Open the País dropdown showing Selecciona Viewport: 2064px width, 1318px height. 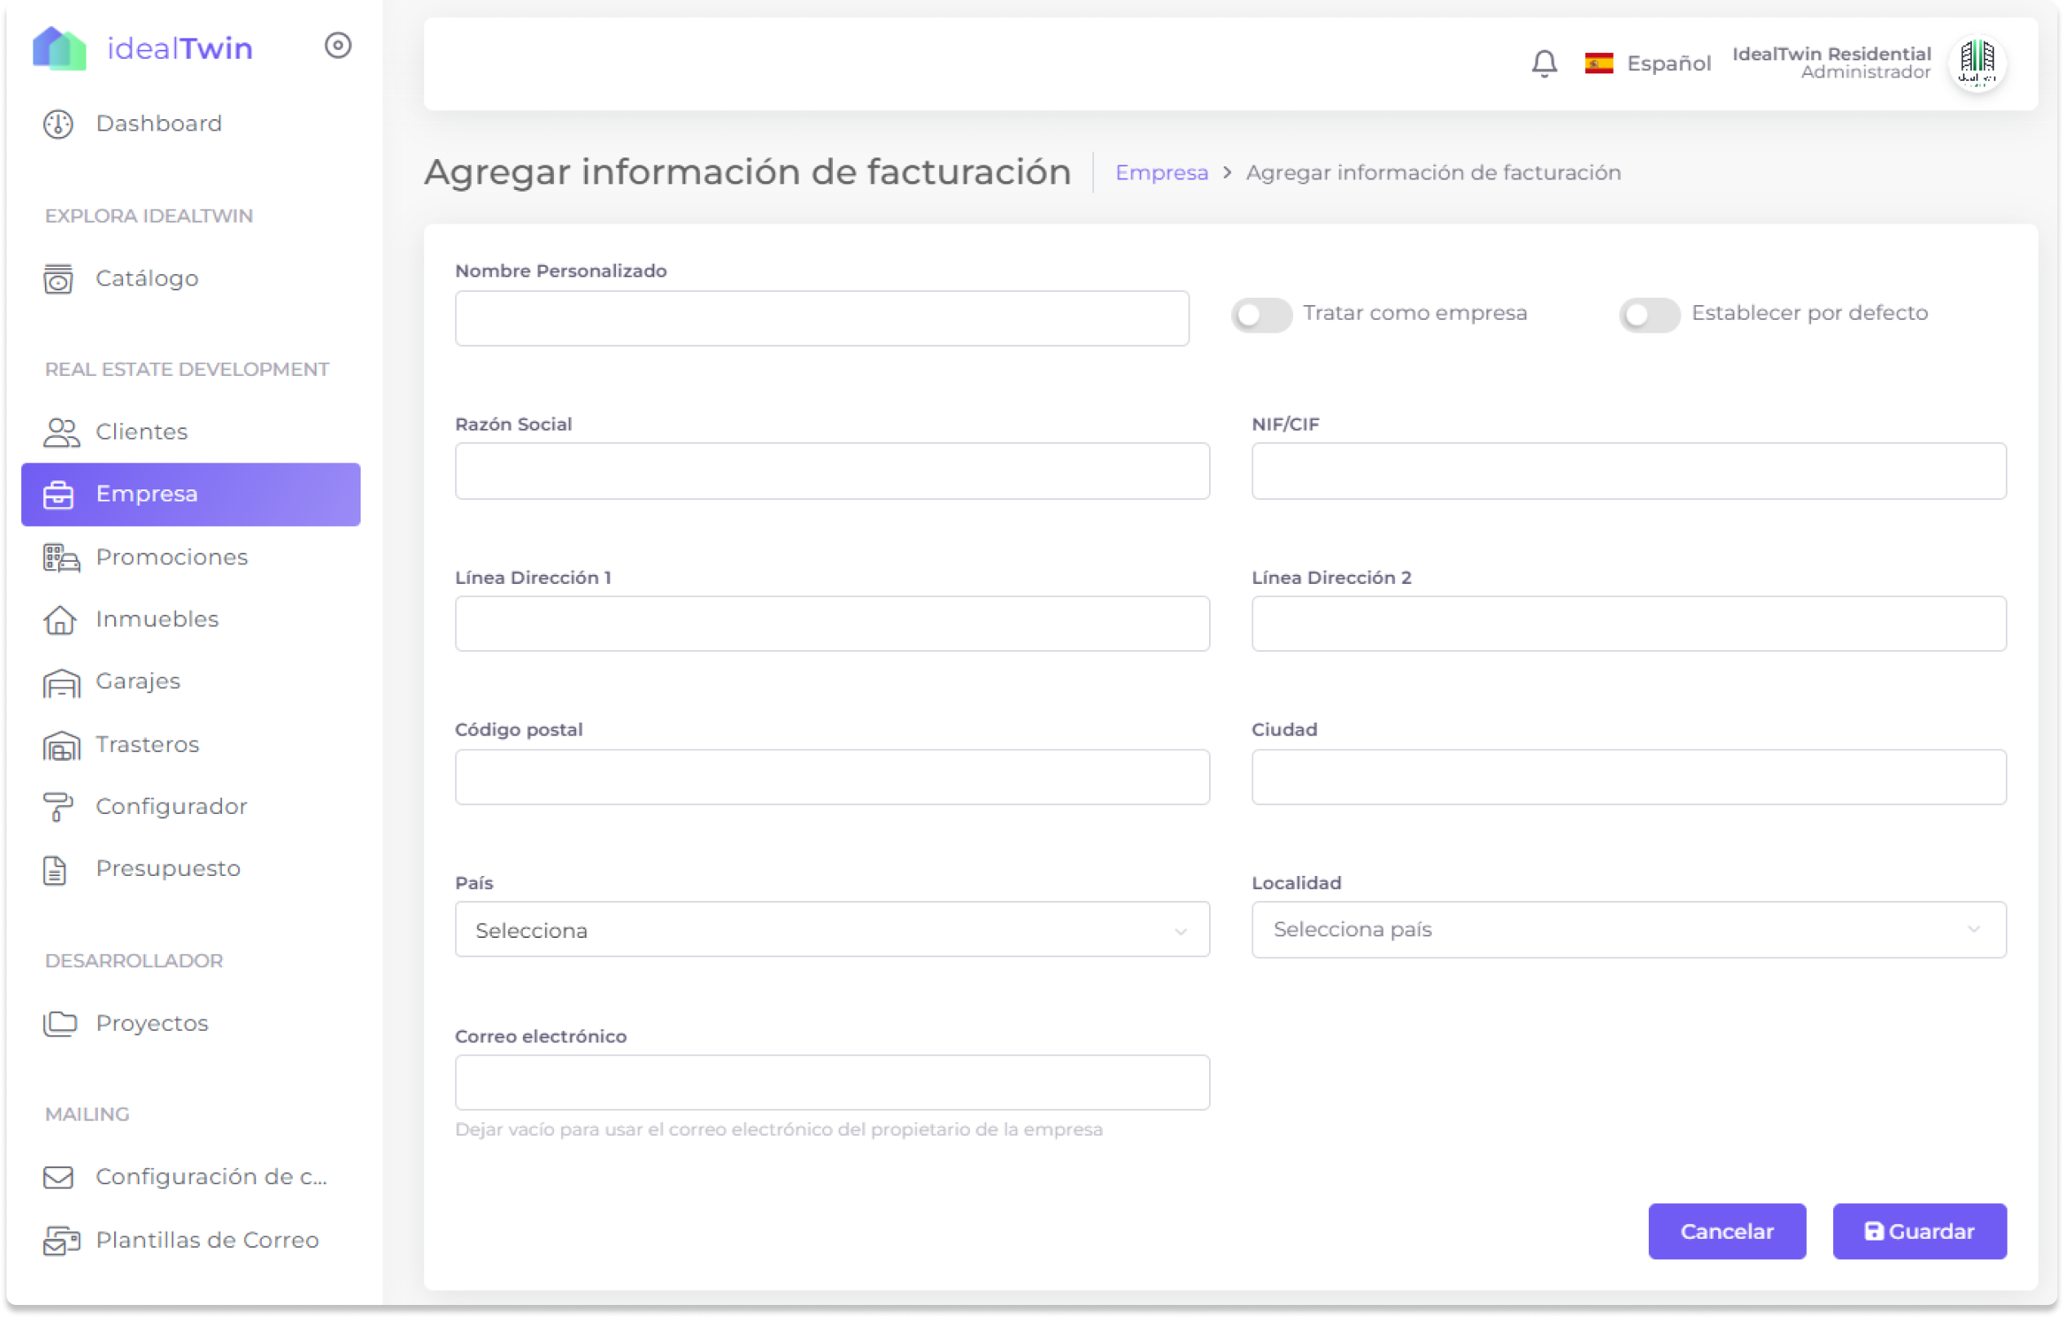coord(830,930)
